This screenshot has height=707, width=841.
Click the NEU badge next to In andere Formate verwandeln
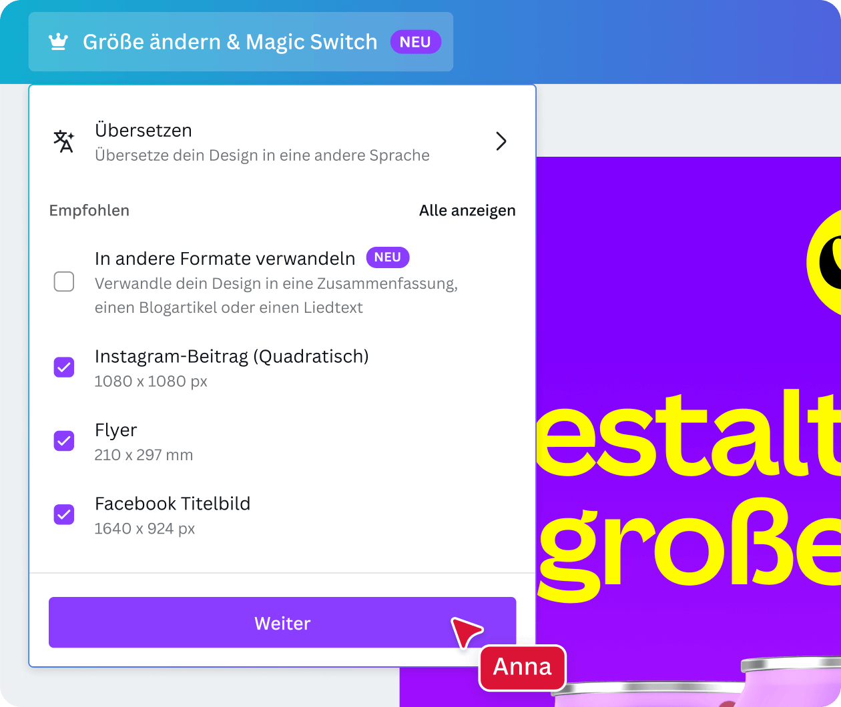tap(387, 257)
